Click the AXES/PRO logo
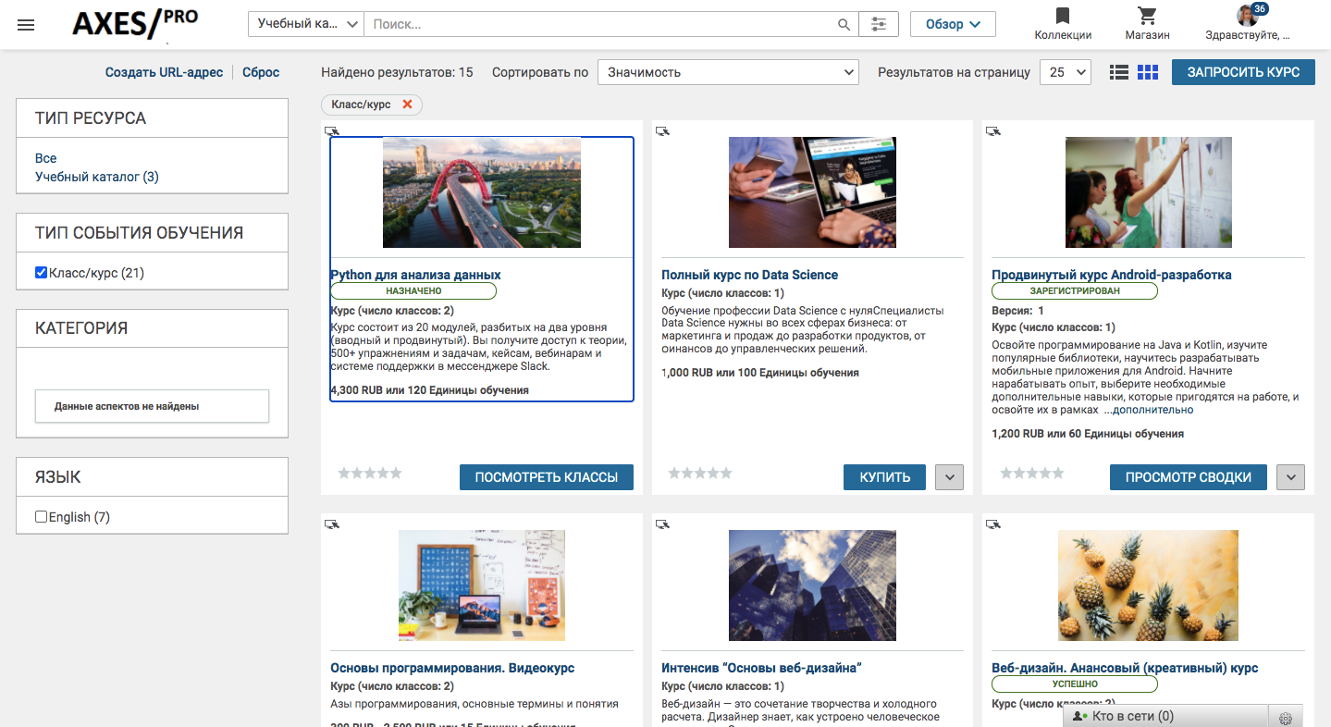The width and height of the screenshot is (1331, 727). [x=135, y=24]
